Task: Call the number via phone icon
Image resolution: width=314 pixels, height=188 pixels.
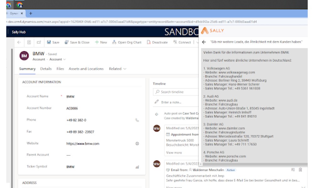Action: tap(137, 120)
